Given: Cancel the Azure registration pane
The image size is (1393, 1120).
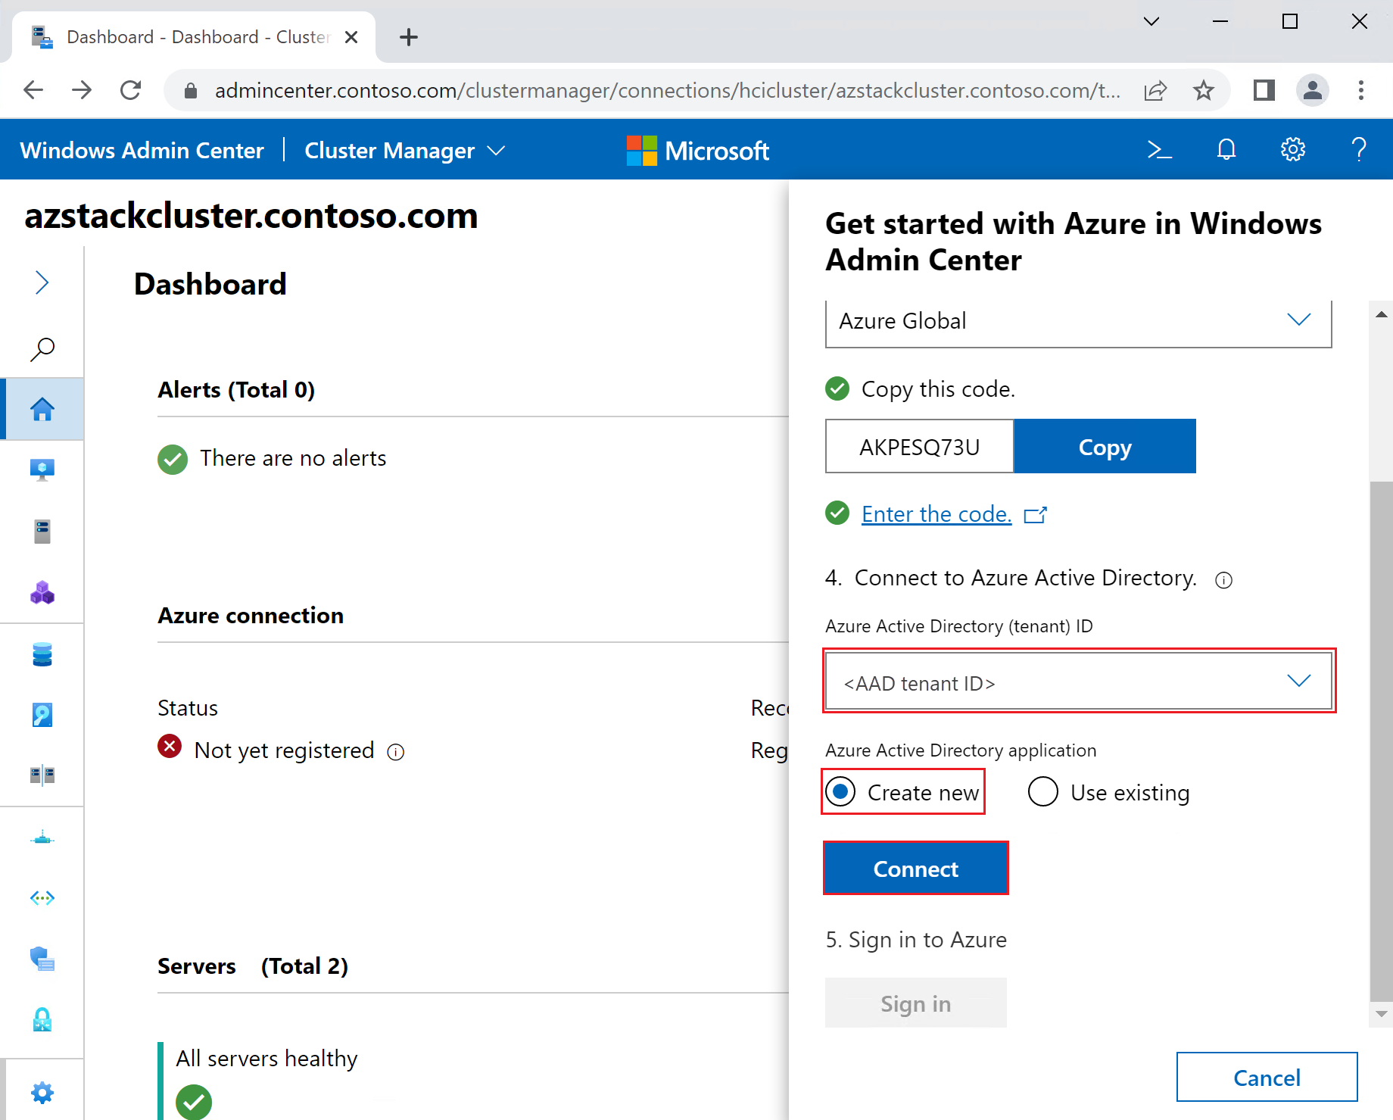Looking at the screenshot, I should (1267, 1077).
